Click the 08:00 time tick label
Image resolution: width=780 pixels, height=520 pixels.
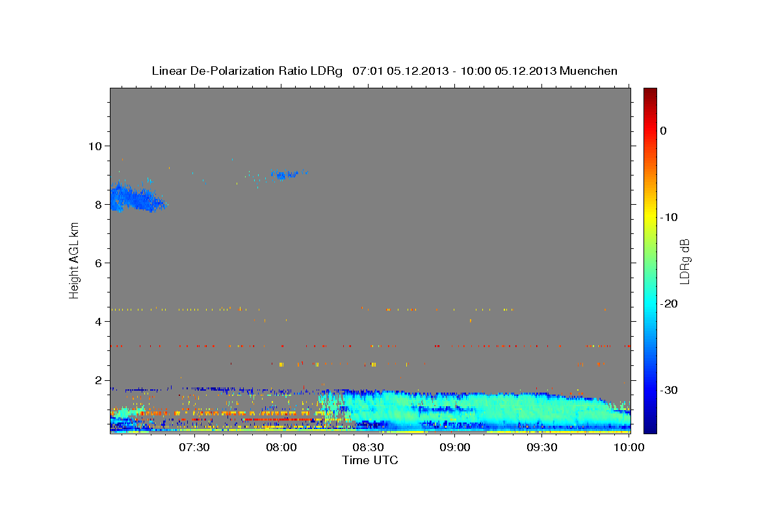tap(281, 447)
